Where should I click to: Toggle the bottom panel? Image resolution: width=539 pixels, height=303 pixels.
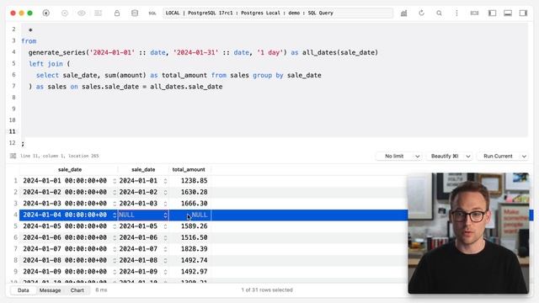508,13
